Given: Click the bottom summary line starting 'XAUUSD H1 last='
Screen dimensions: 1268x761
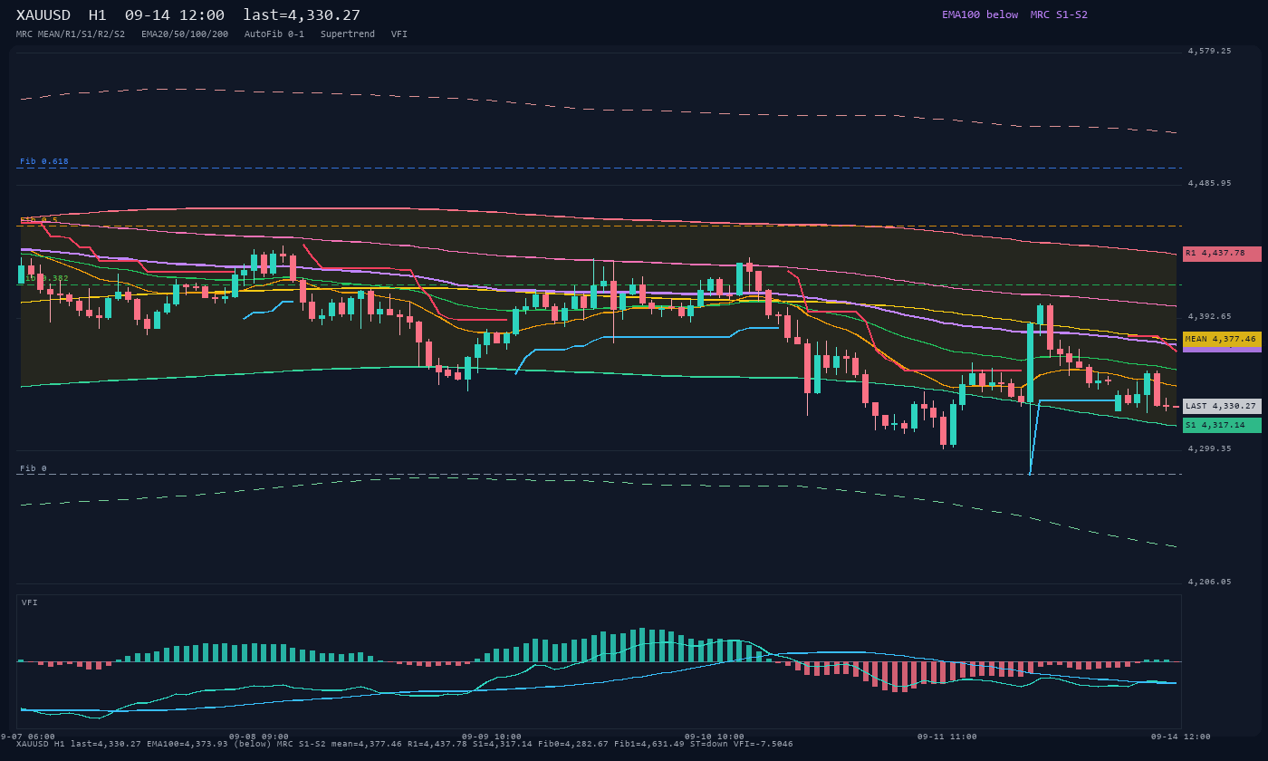Looking at the screenshot, I should coord(405,745).
